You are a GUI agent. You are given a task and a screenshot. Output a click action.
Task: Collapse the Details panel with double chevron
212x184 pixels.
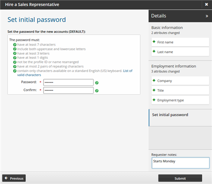207,16
